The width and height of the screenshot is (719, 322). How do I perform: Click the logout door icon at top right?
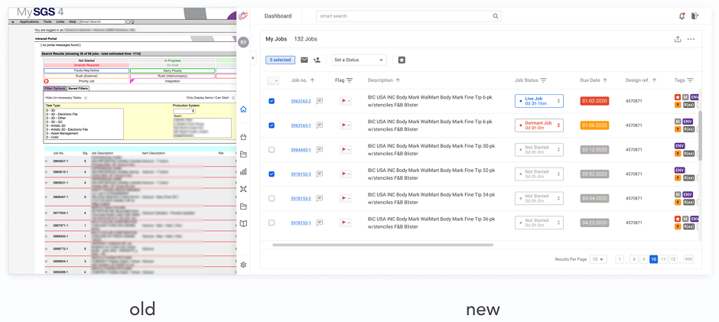click(x=695, y=16)
